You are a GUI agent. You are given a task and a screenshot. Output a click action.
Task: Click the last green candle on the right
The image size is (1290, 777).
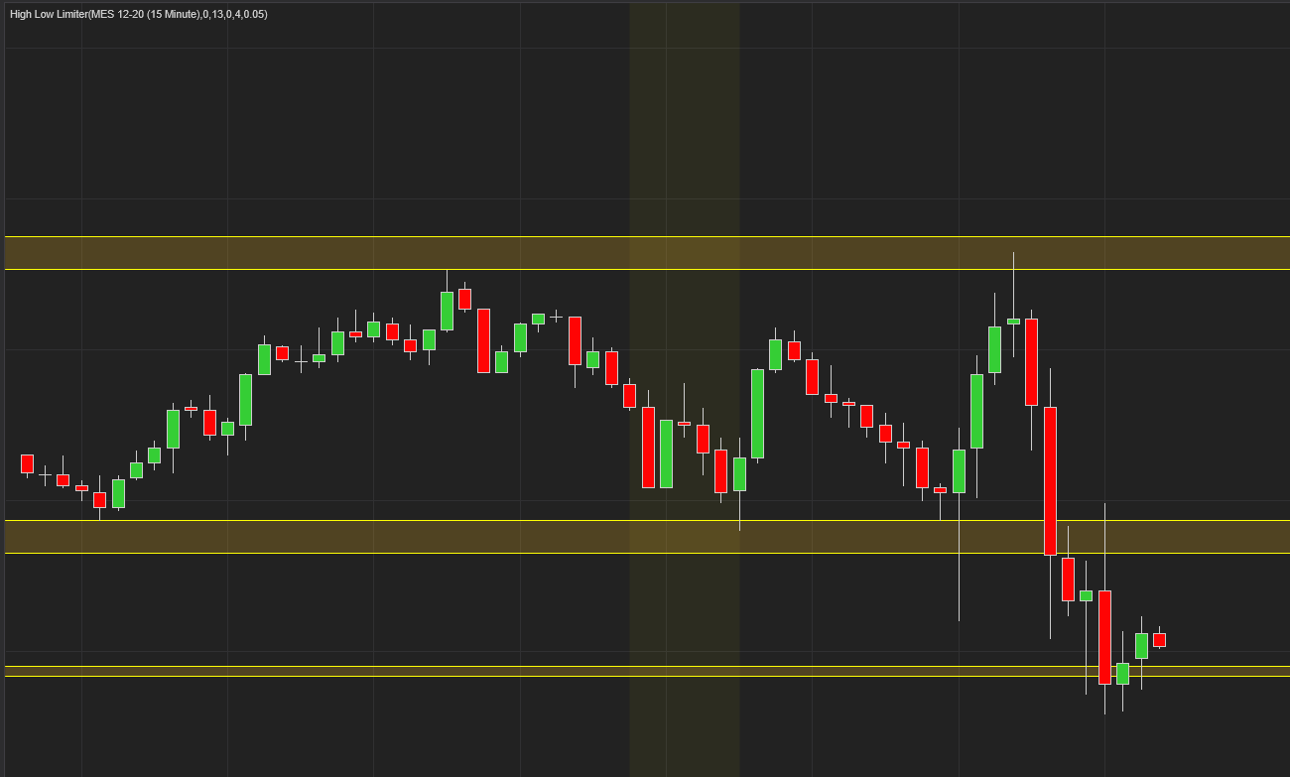click(x=1141, y=645)
